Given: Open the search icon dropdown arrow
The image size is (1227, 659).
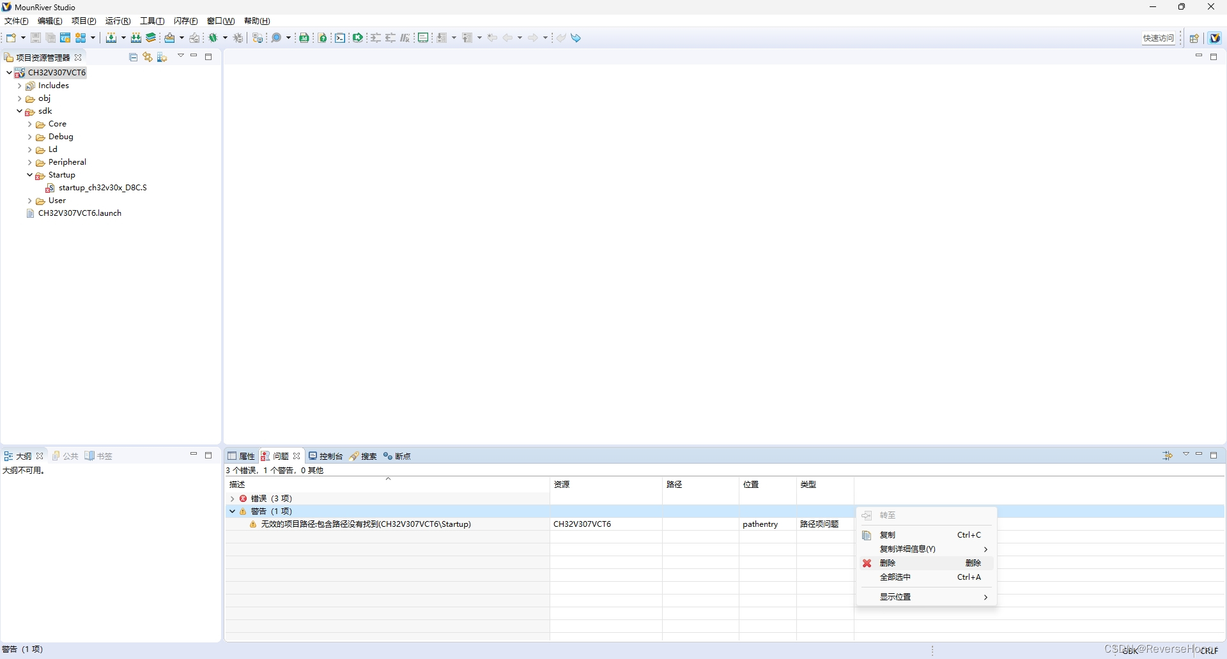Looking at the screenshot, I should pyautogui.click(x=288, y=38).
